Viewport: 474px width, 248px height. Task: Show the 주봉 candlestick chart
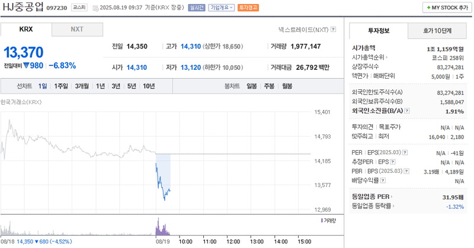269,86
